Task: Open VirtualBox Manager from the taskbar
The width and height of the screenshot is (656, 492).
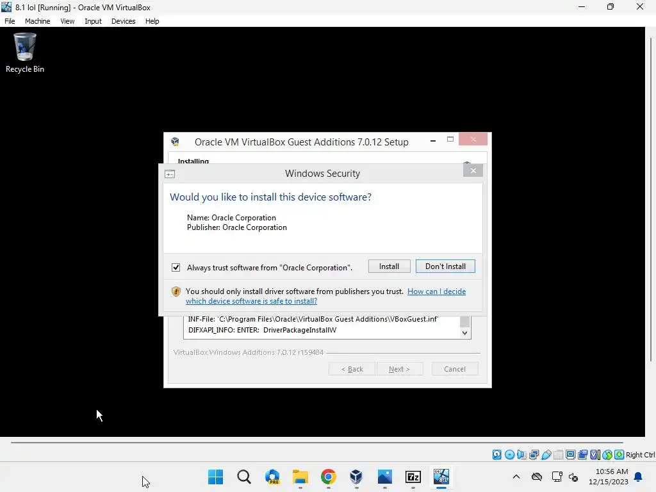Action: pos(356,477)
